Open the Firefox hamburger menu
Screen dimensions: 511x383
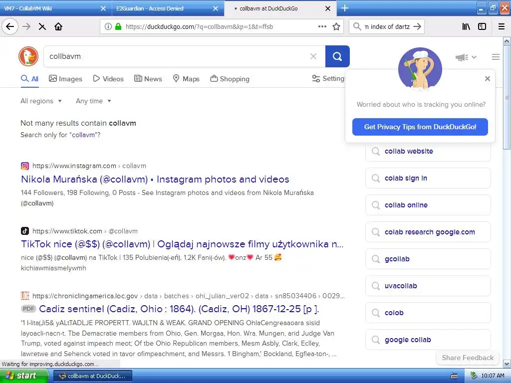click(502, 26)
